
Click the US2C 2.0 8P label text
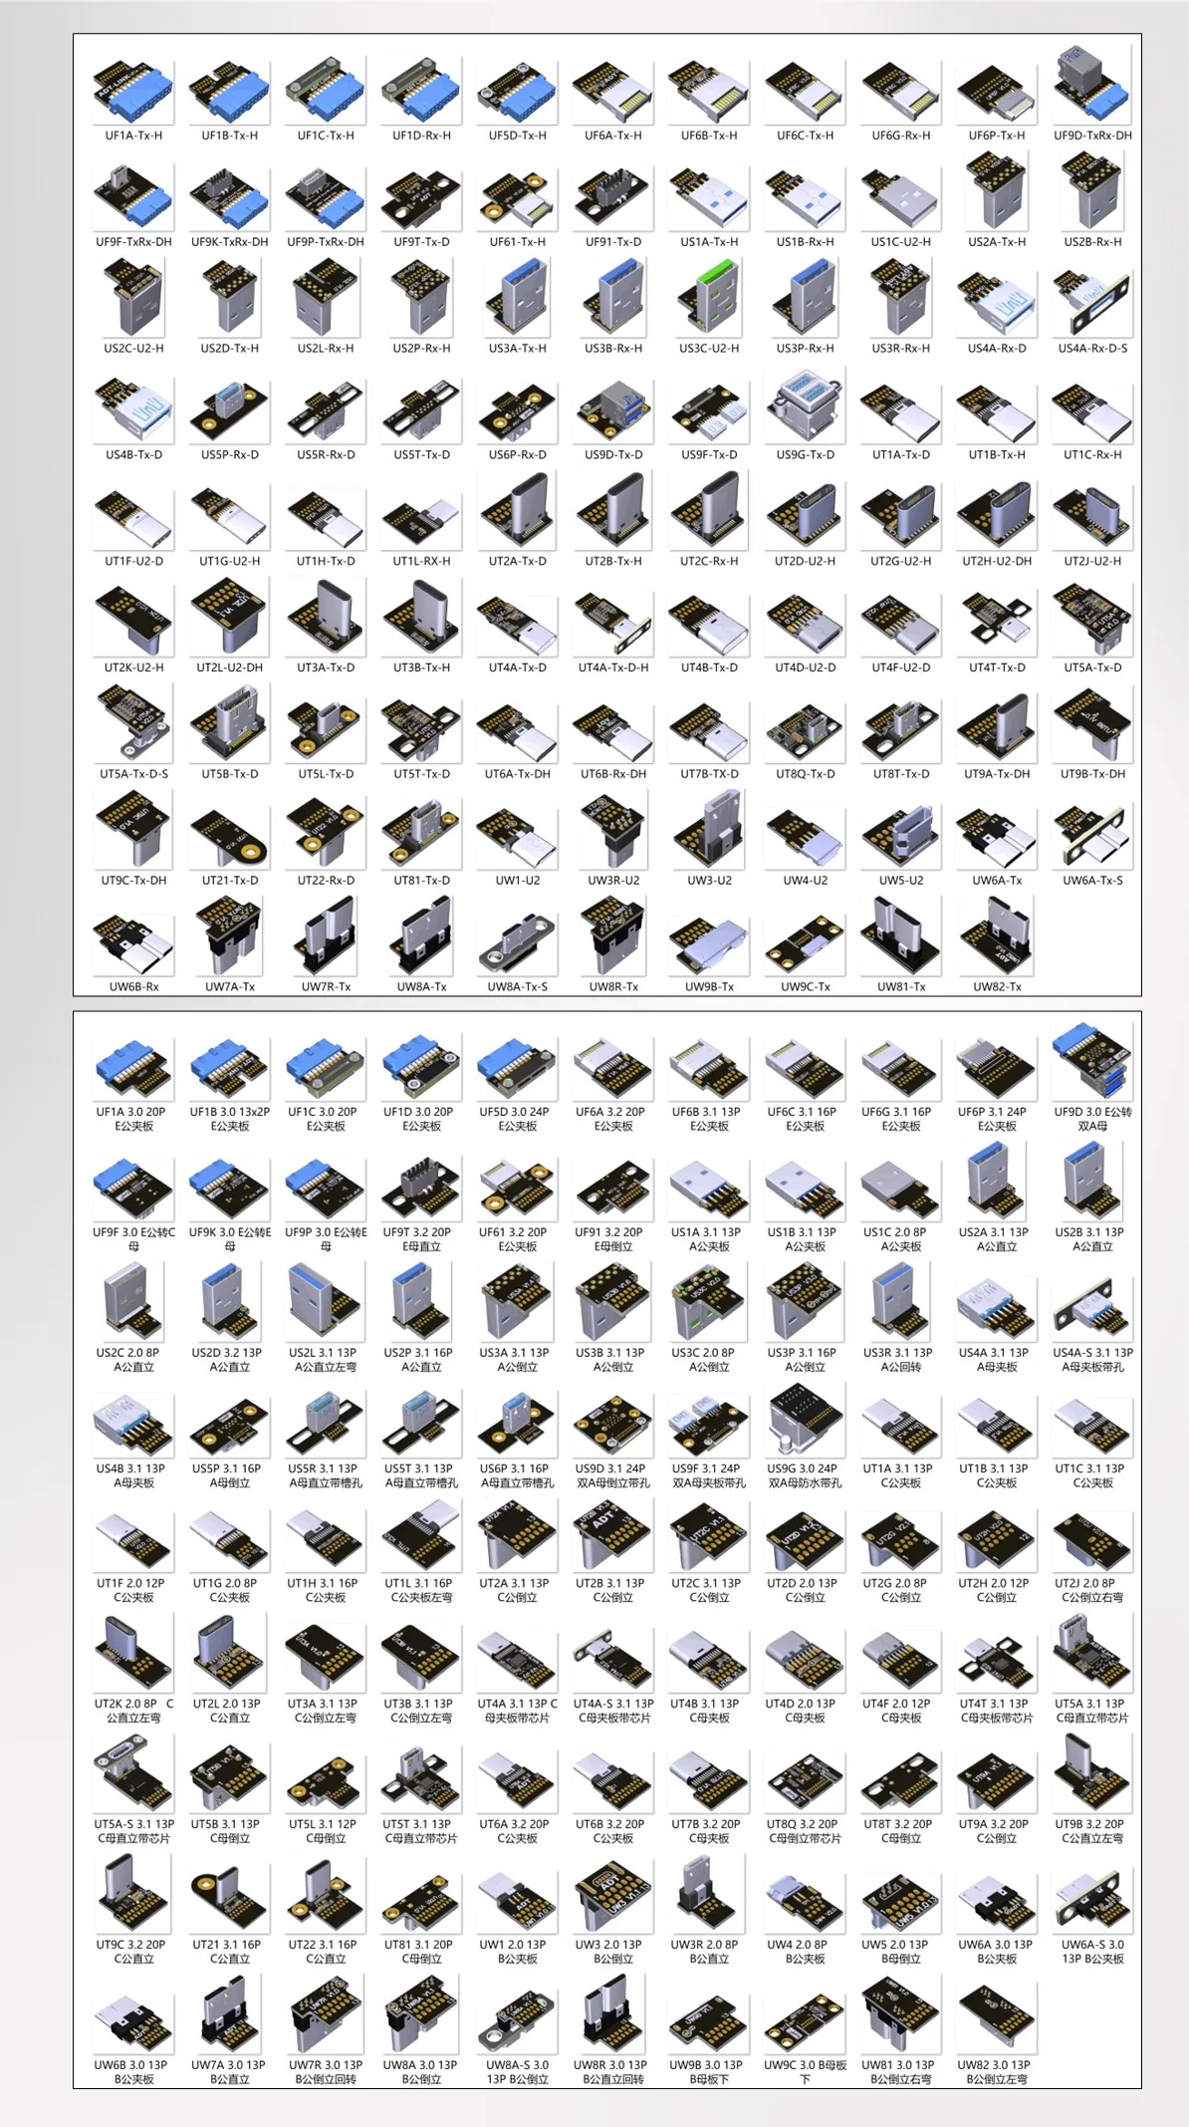click(133, 1353)
